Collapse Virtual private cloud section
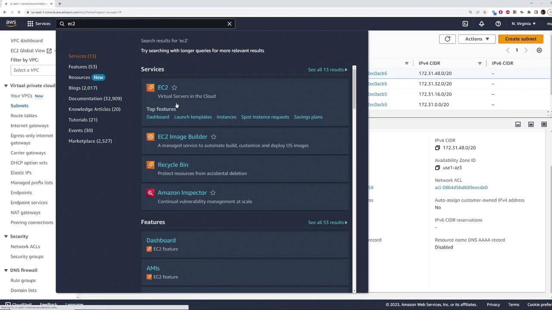The width and height of the screenshot is (552, 310). [6, 86]
